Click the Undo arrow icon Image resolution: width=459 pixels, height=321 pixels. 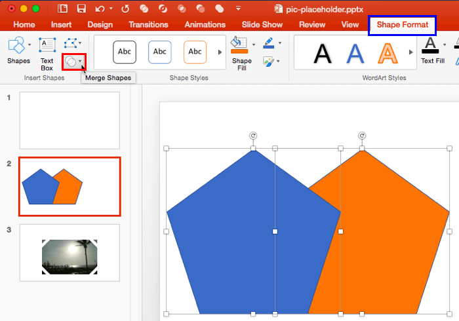100,9
